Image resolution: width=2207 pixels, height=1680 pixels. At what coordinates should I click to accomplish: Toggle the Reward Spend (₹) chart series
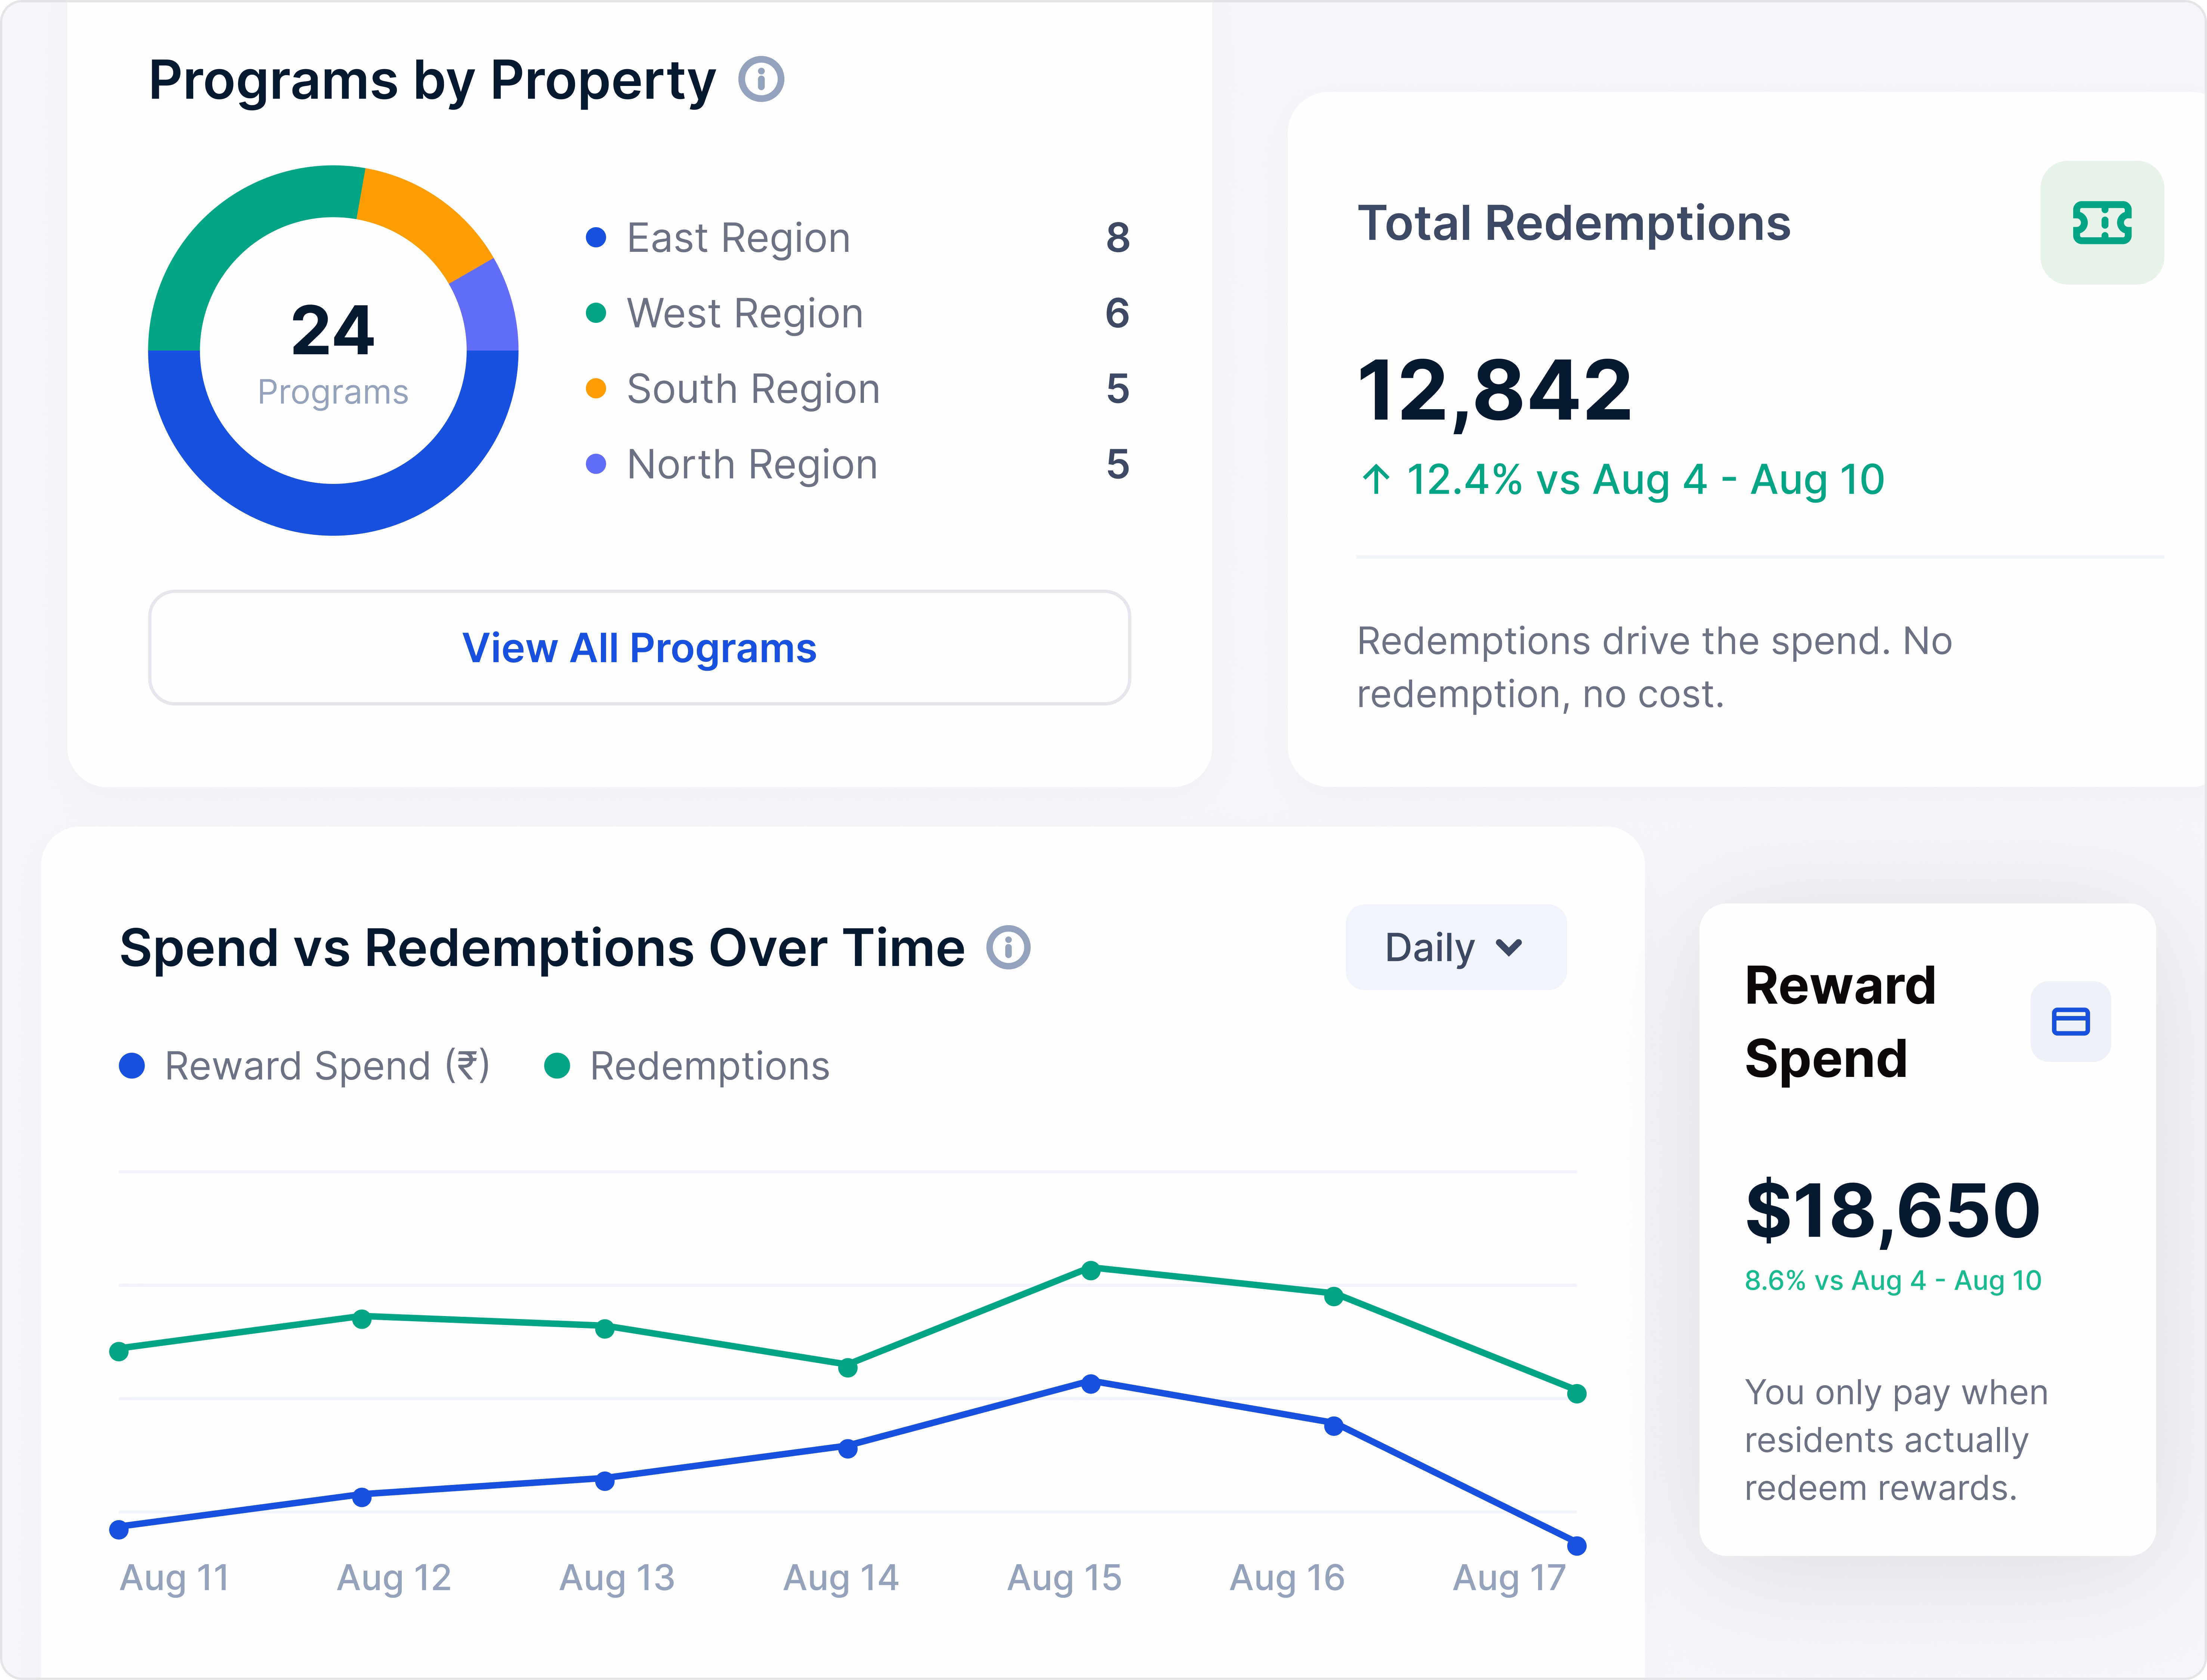pos(304,1066)
